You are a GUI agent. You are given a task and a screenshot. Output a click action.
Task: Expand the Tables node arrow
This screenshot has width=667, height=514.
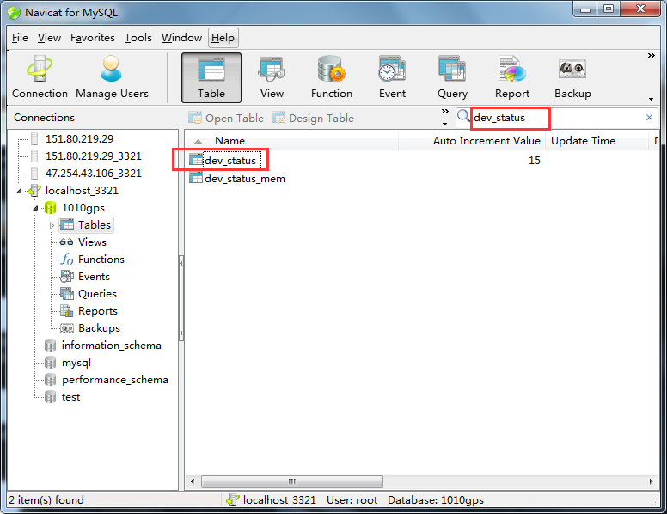tap(52, 225)
